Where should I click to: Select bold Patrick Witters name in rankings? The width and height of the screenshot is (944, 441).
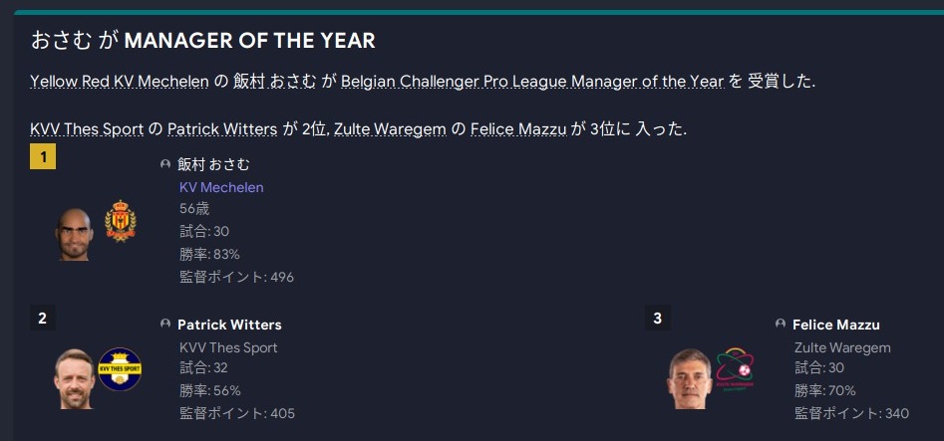point(229,325)
